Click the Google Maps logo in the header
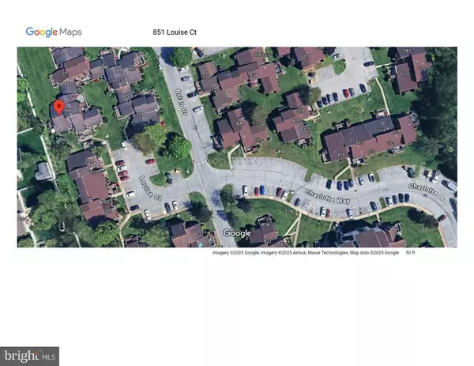Image resolution: width=474 pixels, height=366 pixels. [x=54, y=32]
